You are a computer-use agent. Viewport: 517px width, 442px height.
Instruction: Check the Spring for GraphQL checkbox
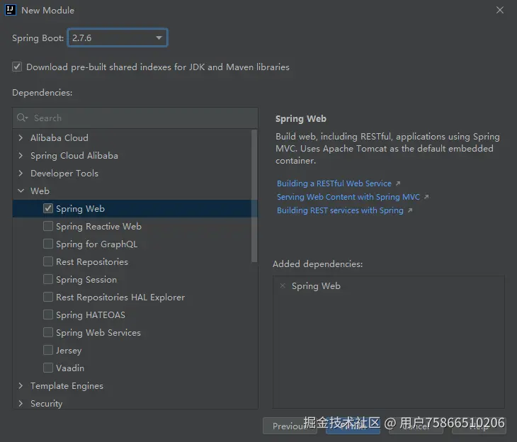click(48, 244)
